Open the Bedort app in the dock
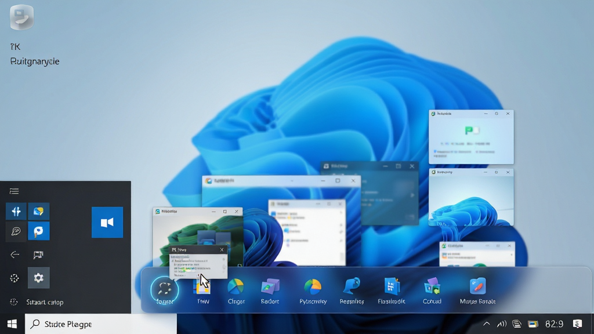Screen dimensions: 594x334 coord(270,291)
